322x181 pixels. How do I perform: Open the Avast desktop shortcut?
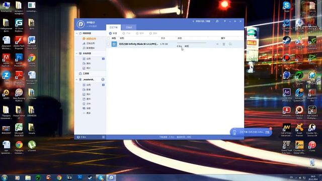pos(299,130)
